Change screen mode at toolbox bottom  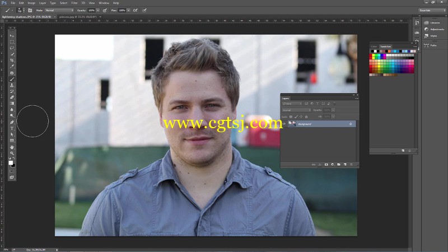[x=12, y=178]
